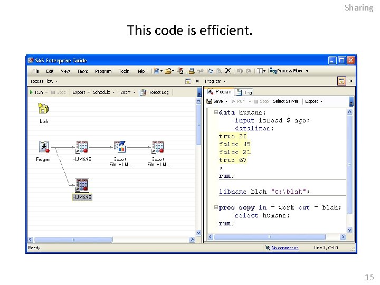Select the blah library icon in process flow

pos(43,108)
